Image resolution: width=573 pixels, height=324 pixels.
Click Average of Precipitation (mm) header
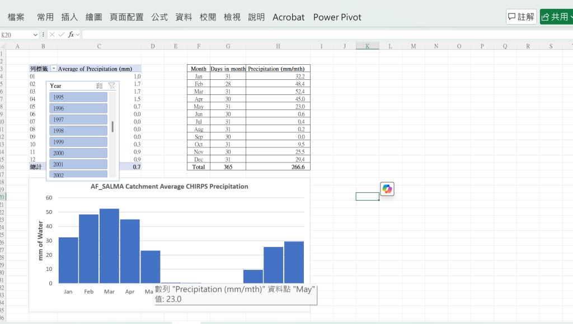point(95,69)
